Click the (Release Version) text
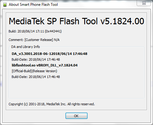 pyautogui.click(x=45, y=71)
